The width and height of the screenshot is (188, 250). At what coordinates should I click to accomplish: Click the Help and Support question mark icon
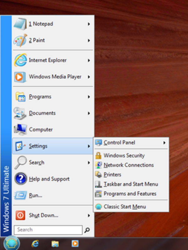click(21, 179)
